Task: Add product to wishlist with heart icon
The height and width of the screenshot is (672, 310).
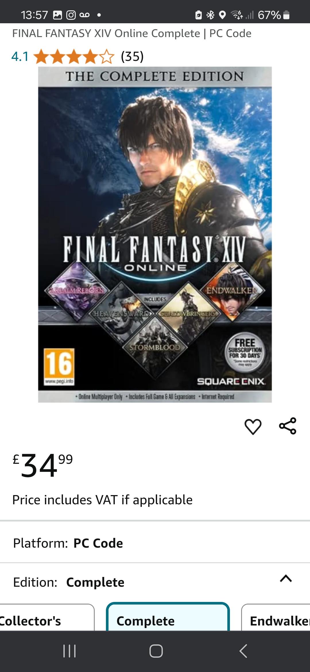Action: [x=253, y=426]
